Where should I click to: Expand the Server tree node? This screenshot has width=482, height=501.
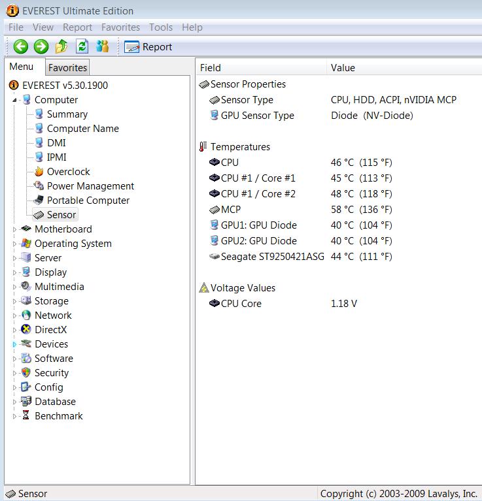14,258
